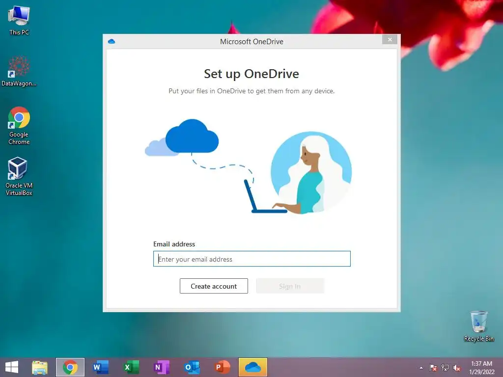Select the OneDrive taskbar button
Screen dimensions: 503x377
point(253,367)
